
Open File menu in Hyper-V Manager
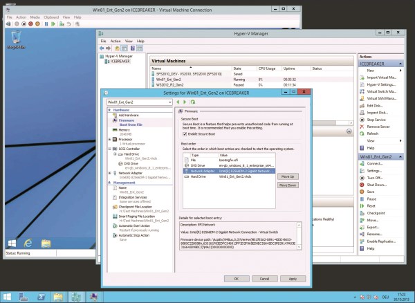pos(103,41)
